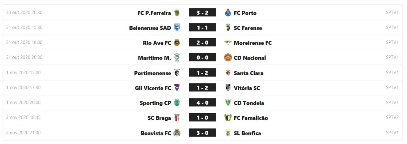
Task: Click the CD Nacional crest icon
Action: coord(228,58)
